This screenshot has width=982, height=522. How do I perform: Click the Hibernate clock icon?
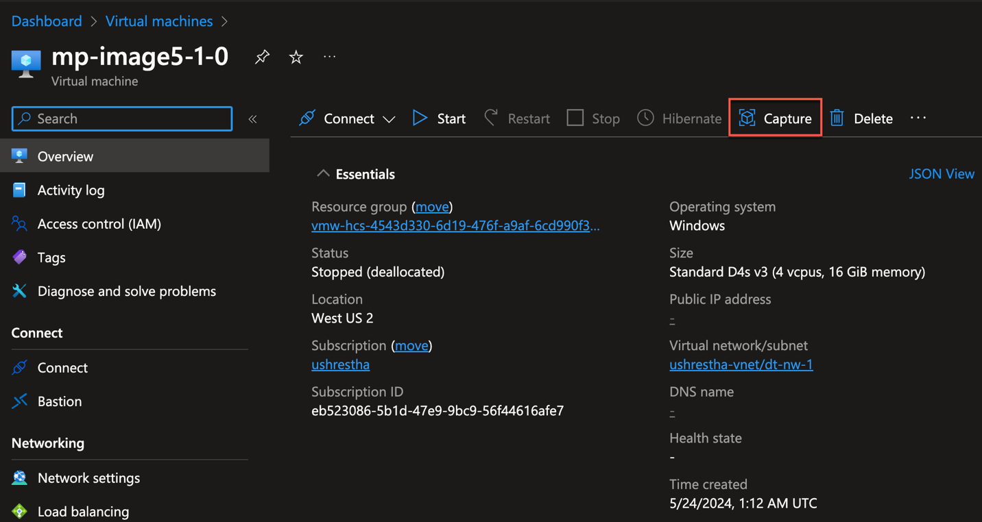pyautogui.click(x=645, y=118)
